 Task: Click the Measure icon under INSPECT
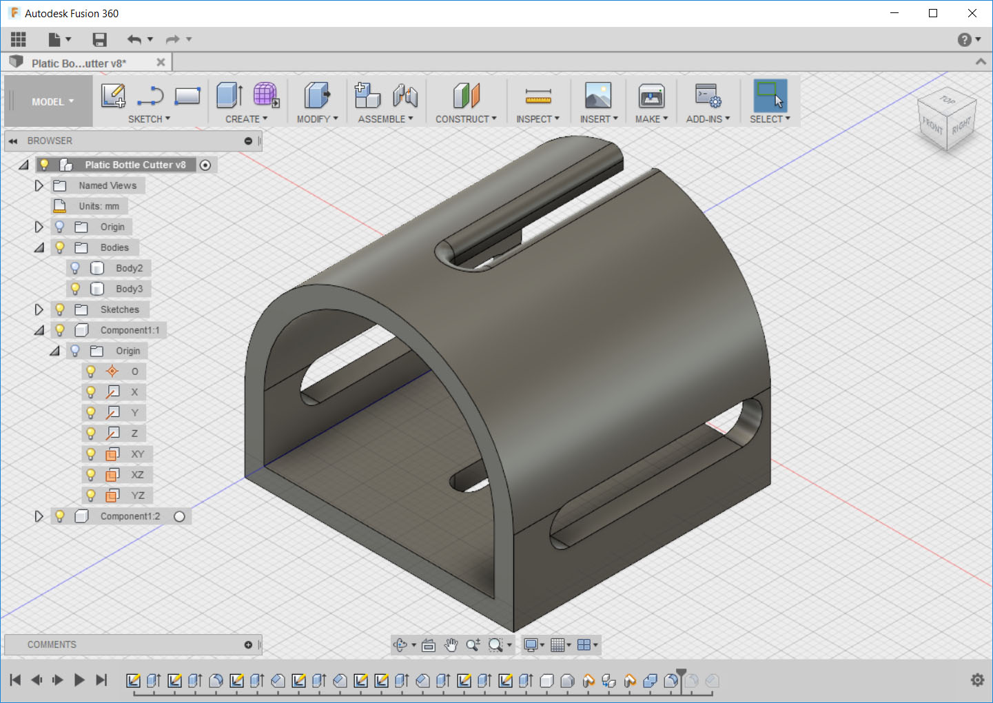tap(538, 95)
